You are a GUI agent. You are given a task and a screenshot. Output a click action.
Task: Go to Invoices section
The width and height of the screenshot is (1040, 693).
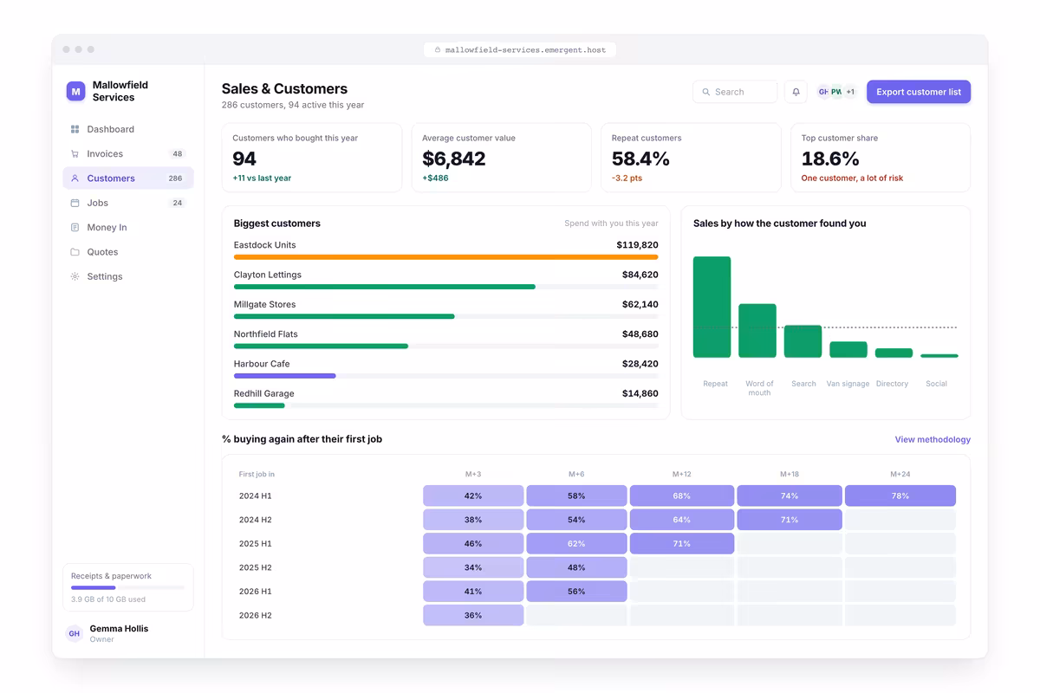click(128, 154)
